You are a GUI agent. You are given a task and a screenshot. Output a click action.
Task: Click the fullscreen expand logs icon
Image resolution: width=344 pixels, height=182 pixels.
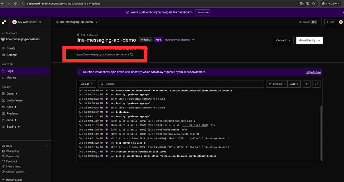click(x=316, y=84)
